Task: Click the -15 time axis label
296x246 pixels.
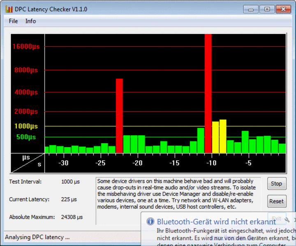Action: click(x=174, y=163)
